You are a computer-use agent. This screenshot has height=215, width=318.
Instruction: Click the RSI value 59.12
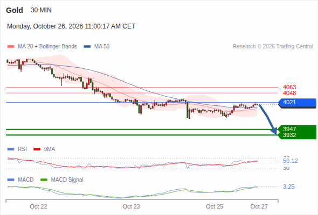tap(291, 161)
